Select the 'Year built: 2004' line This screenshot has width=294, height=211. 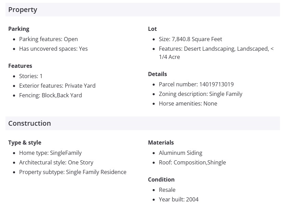click(x=179, y=199)
